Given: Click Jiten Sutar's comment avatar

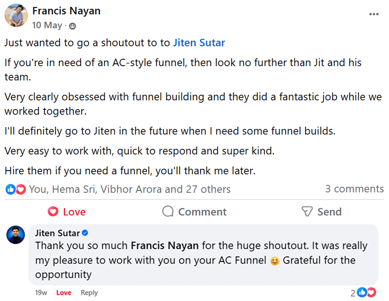Looking at the screenshot, I should [16, 235].
